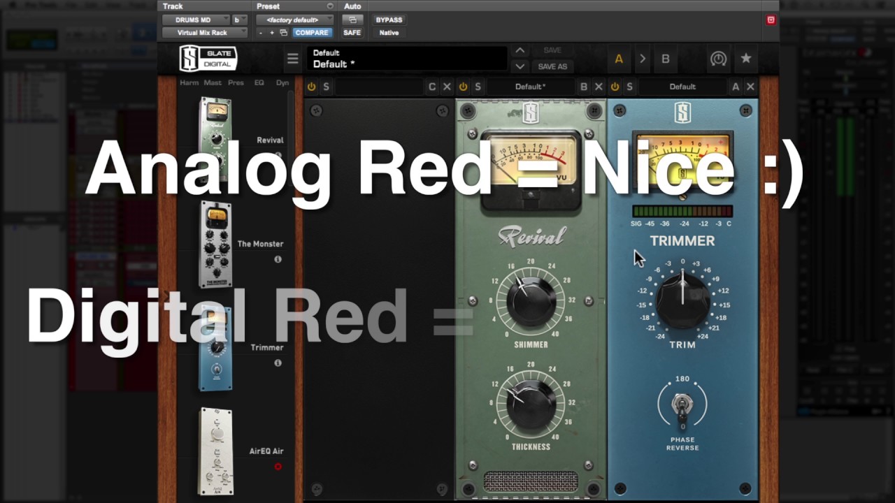Screen dimensions: 895x503
Task: Open the DRUMS MD track selector
Action: 196,20
